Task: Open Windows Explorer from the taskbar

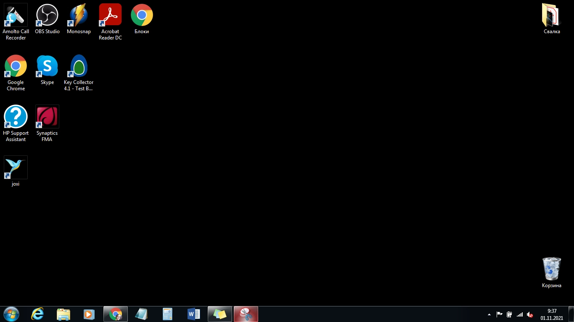Action: click(63, 314)
